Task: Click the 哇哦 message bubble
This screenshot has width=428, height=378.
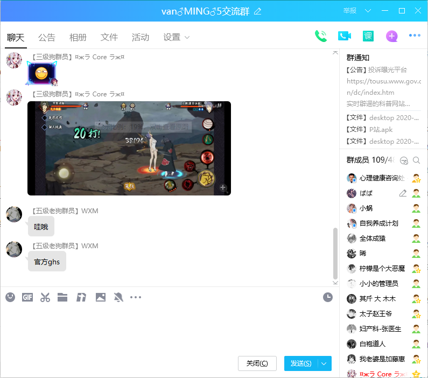Action: pos(41,227)
